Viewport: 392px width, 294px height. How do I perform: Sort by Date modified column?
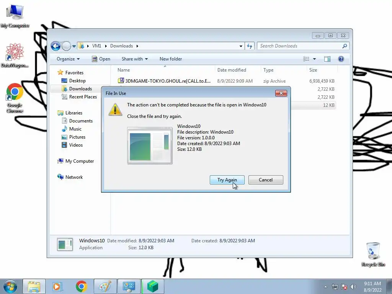click(x=238, y=70)
